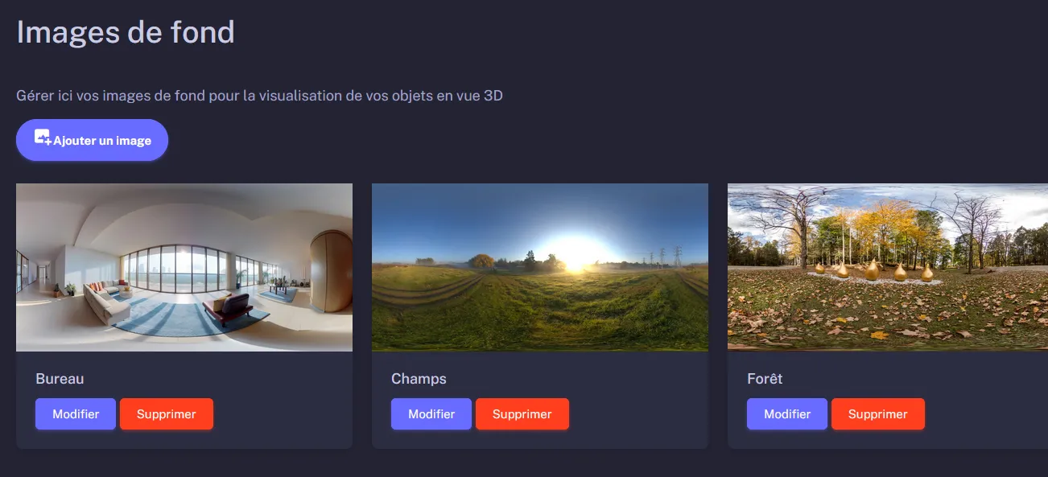The height and width of the screenshot is (477, 1048).
Task: Click the Bureau card title
Action: [59, 378]
